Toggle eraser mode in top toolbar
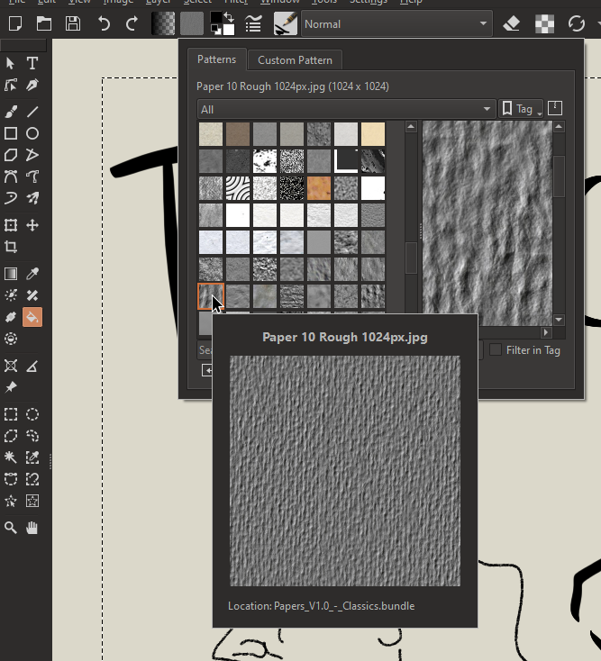The height and width of the screenshot is (661, 601). [512, 23]
